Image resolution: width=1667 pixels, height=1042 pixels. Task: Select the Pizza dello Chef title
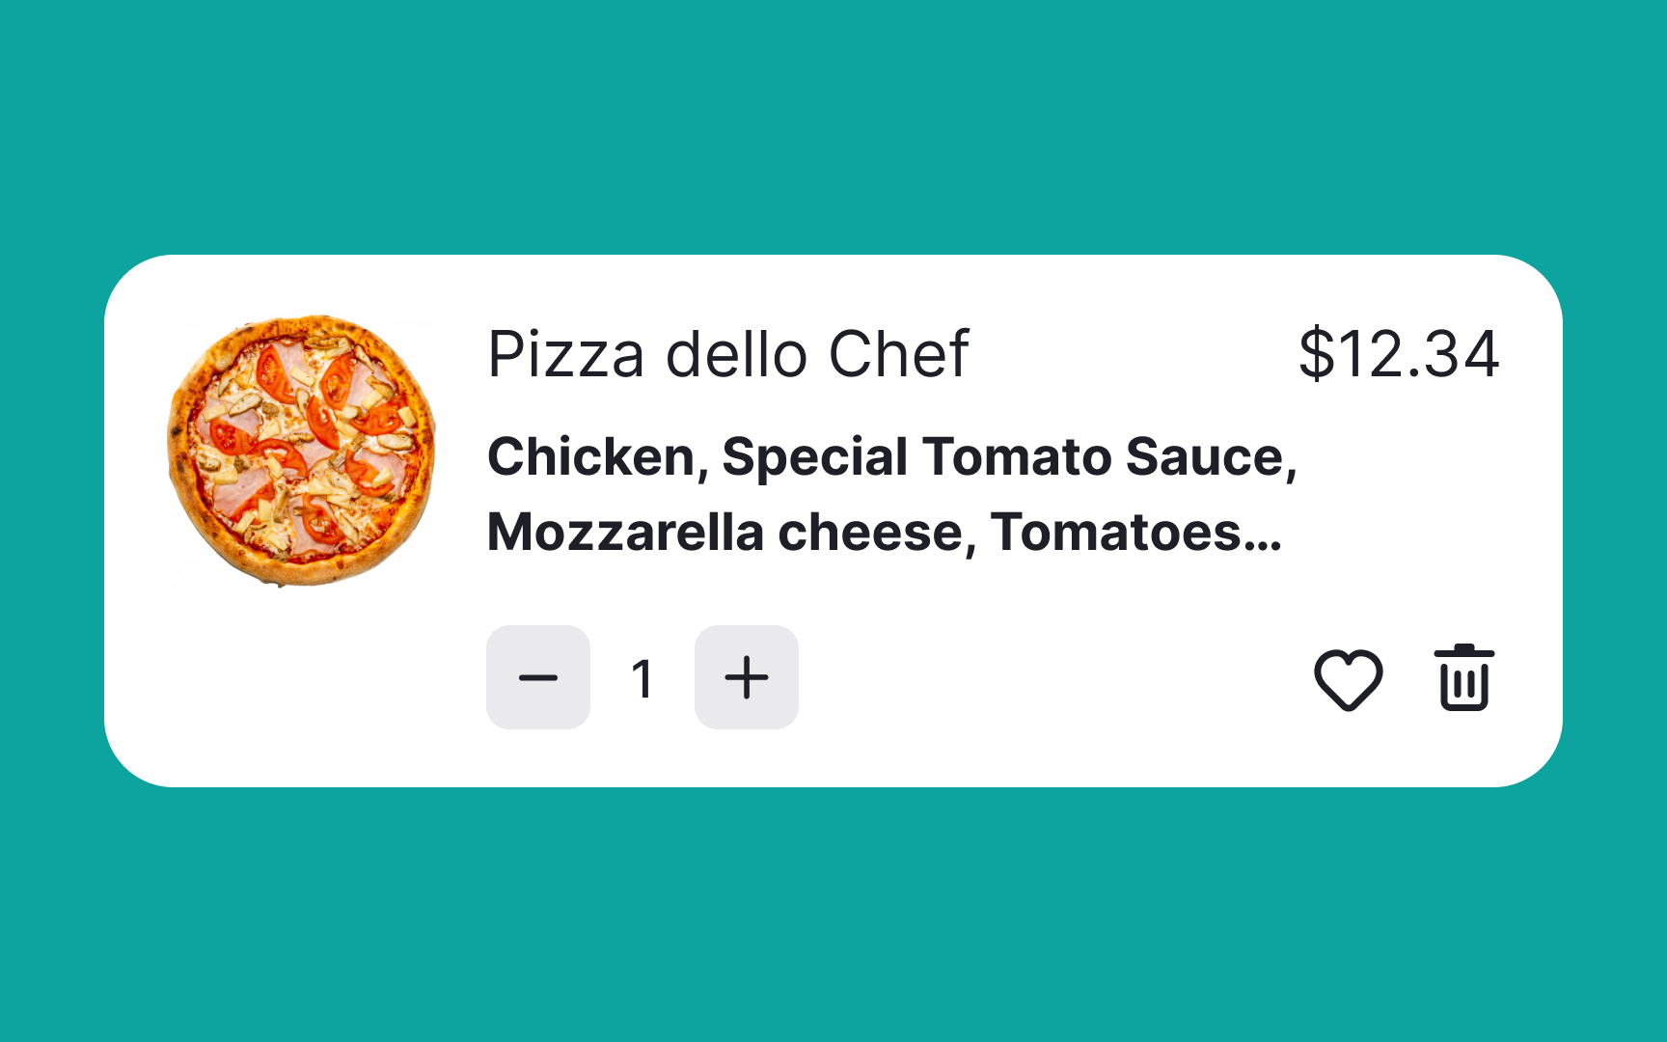point(728,354)
